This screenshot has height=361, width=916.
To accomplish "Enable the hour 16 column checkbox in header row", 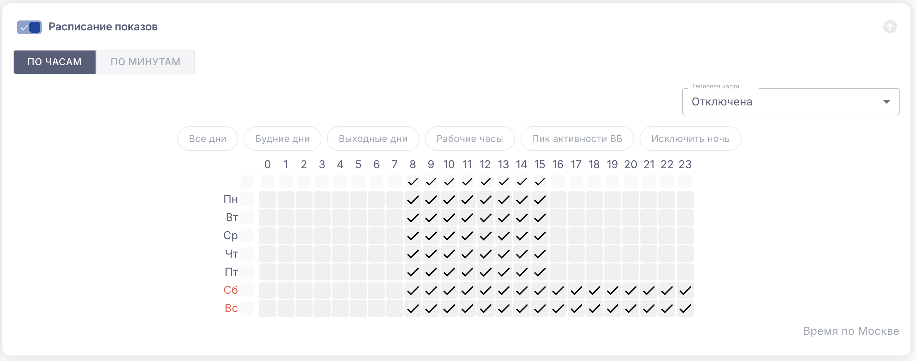I will pos(558,182).
